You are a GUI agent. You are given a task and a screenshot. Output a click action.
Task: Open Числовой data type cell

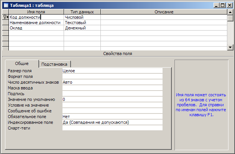(82, 17)
